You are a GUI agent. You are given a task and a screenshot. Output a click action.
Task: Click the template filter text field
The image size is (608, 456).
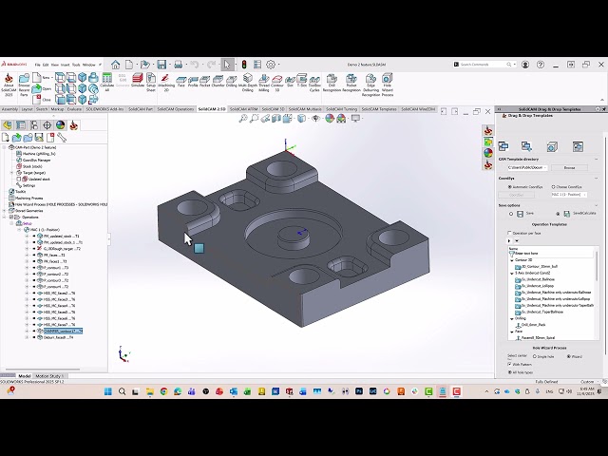coord(551,254)
